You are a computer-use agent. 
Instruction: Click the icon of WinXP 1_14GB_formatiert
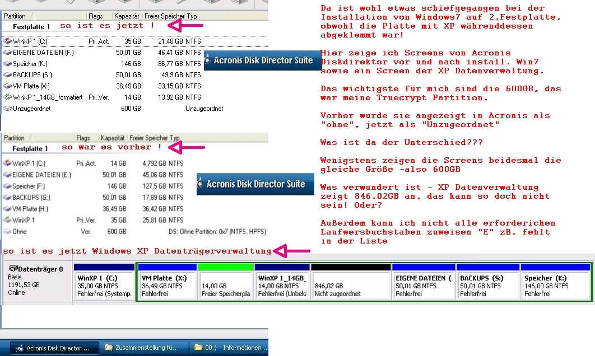pos(7,97)
